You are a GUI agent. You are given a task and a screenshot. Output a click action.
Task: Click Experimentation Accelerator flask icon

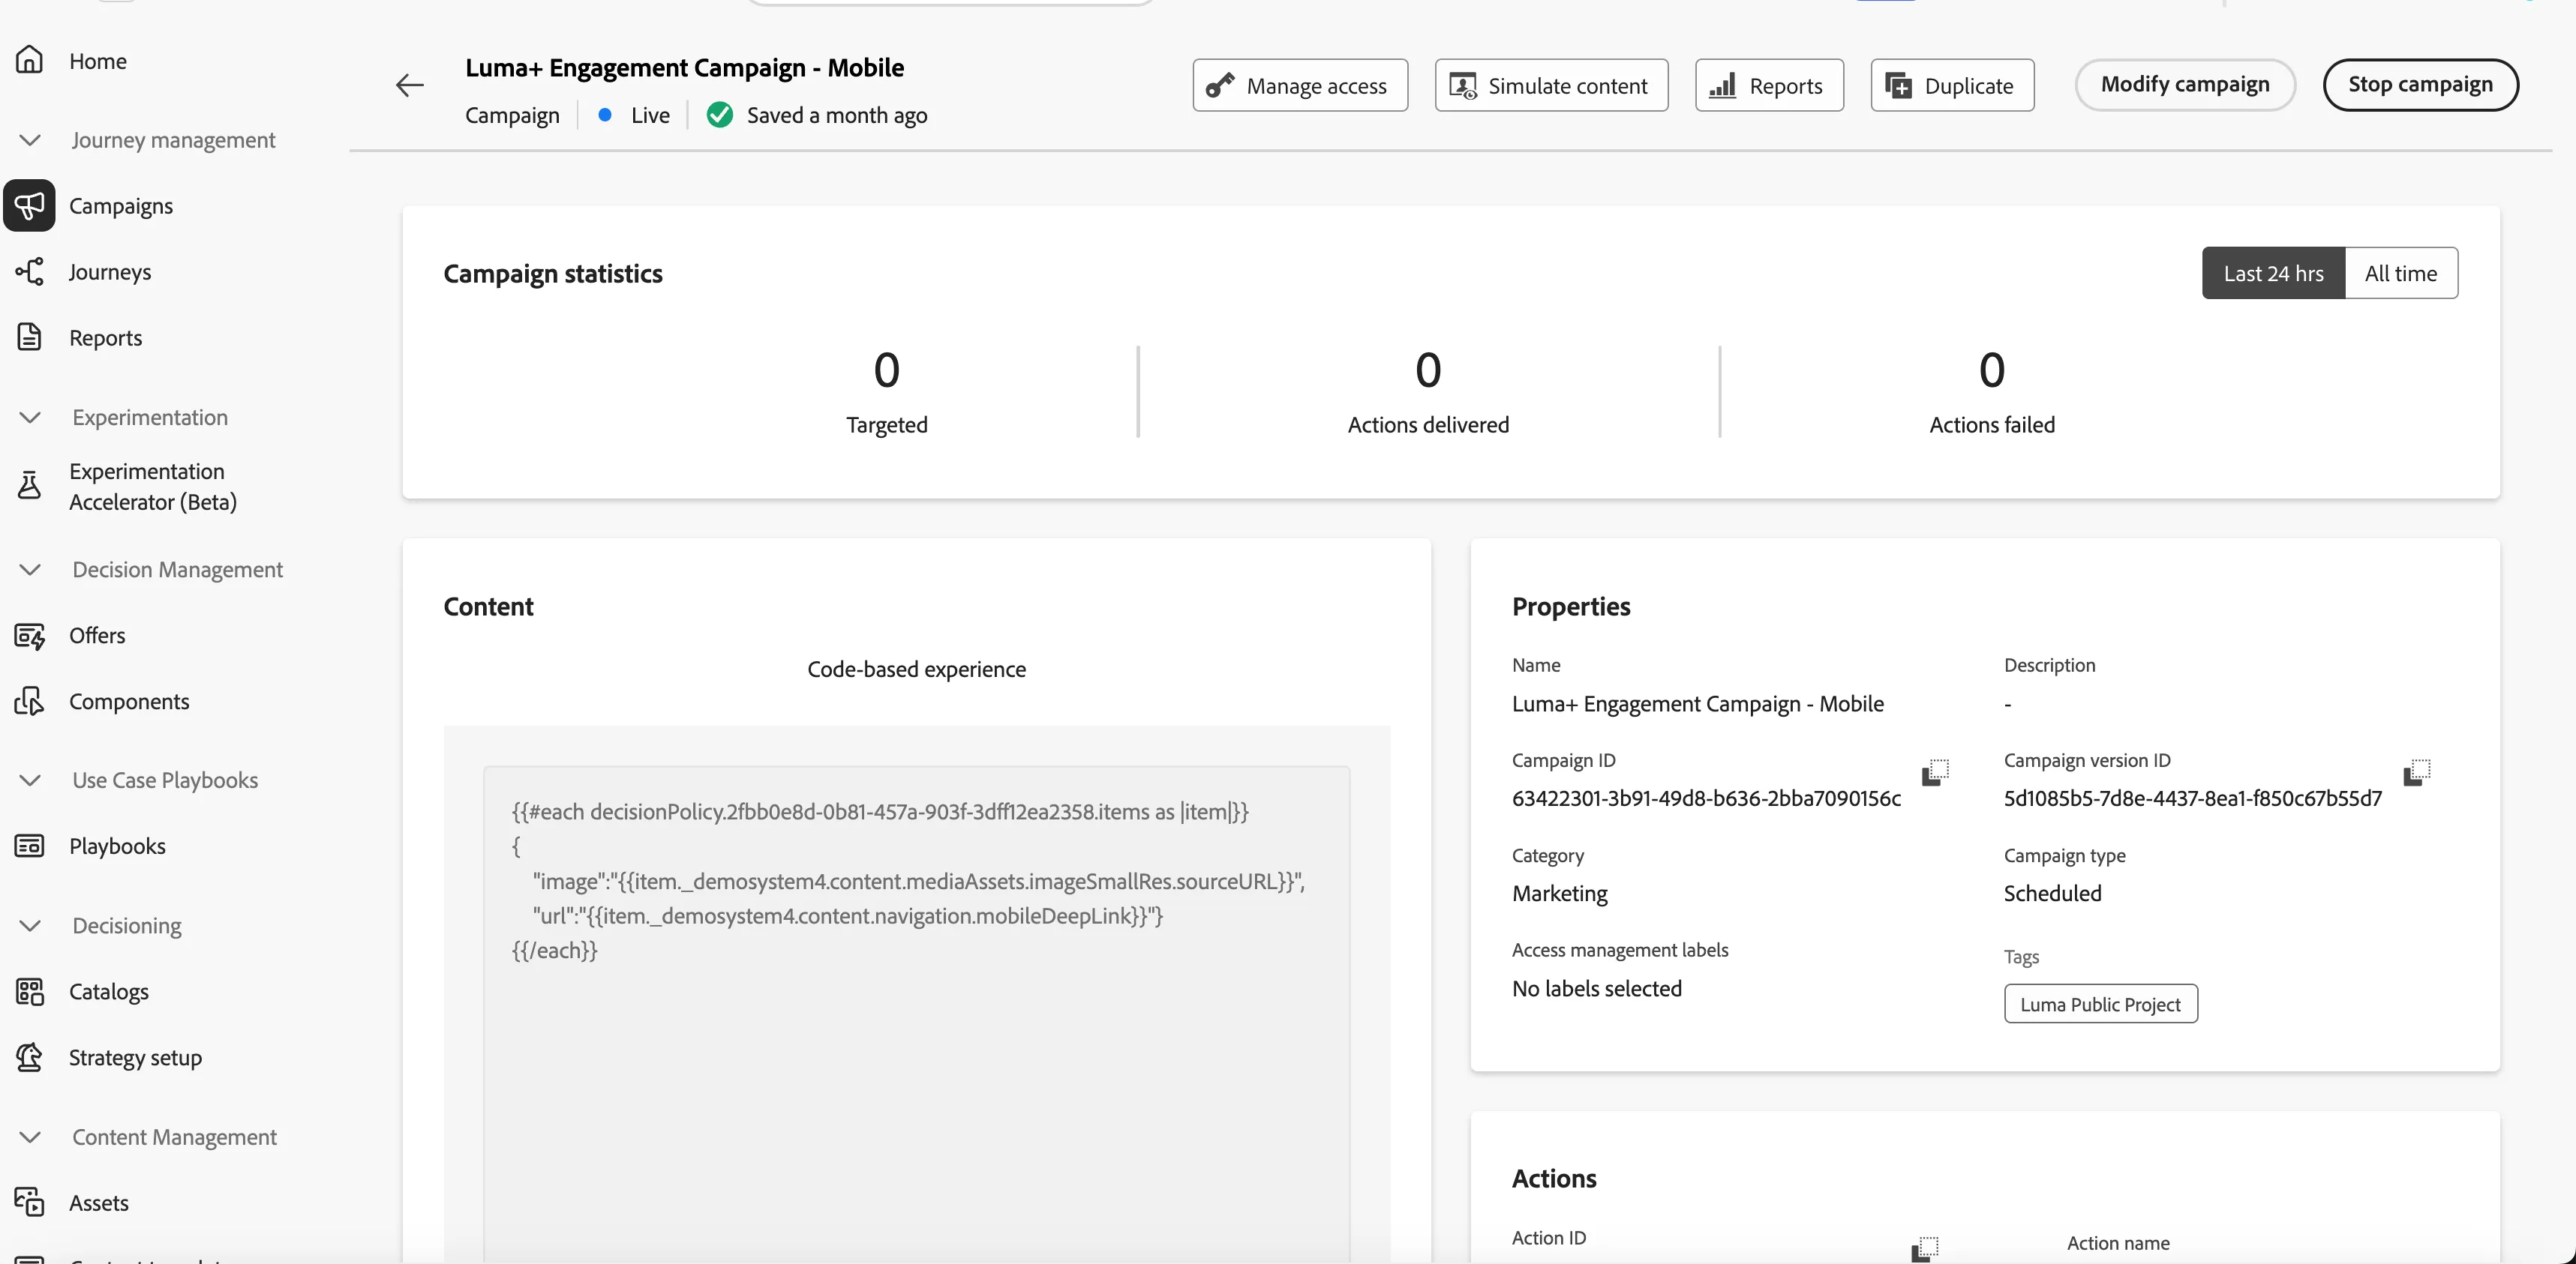coord(29,486)
